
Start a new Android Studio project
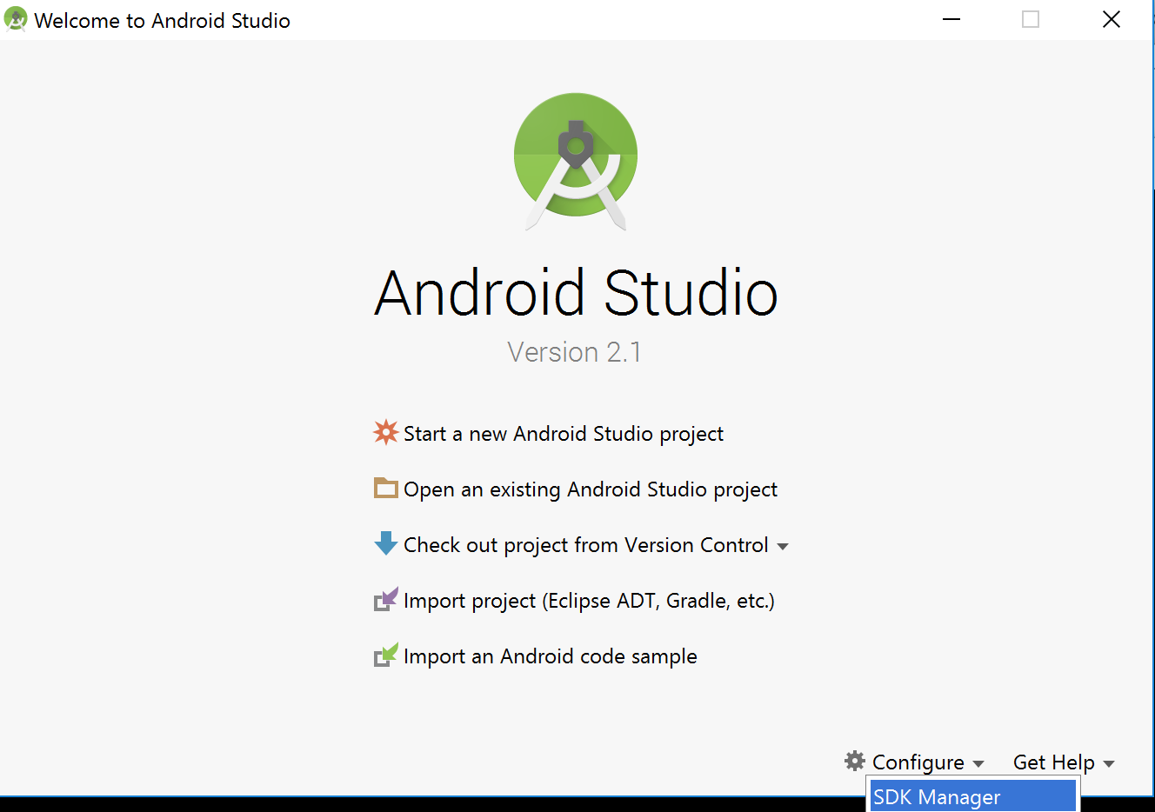(563, 432)
